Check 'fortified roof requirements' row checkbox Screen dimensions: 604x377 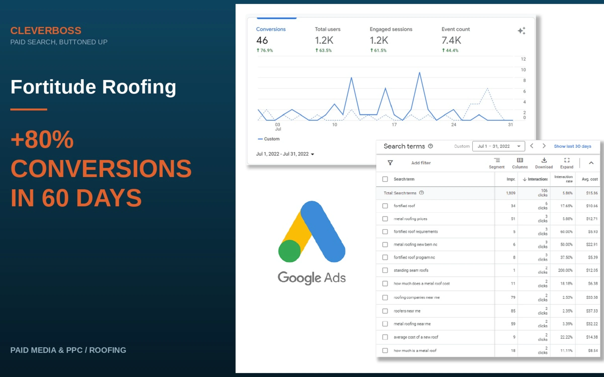coord(385,231)
